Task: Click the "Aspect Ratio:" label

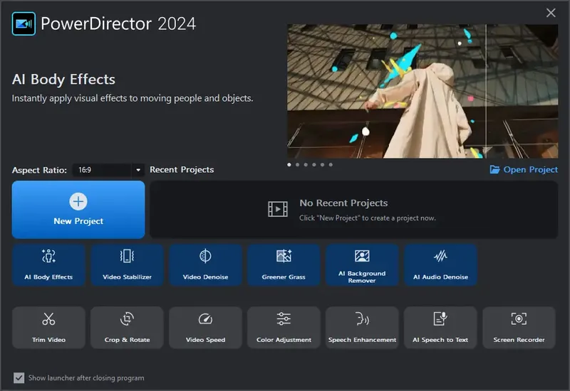Action: click(39, 170)
